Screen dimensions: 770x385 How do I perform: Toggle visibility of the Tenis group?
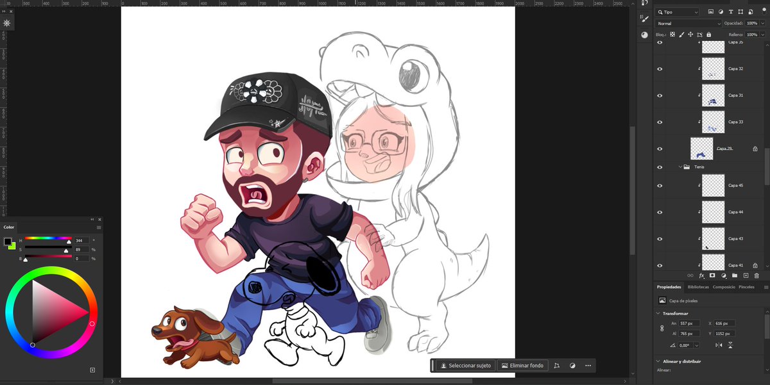pos(659,167)
